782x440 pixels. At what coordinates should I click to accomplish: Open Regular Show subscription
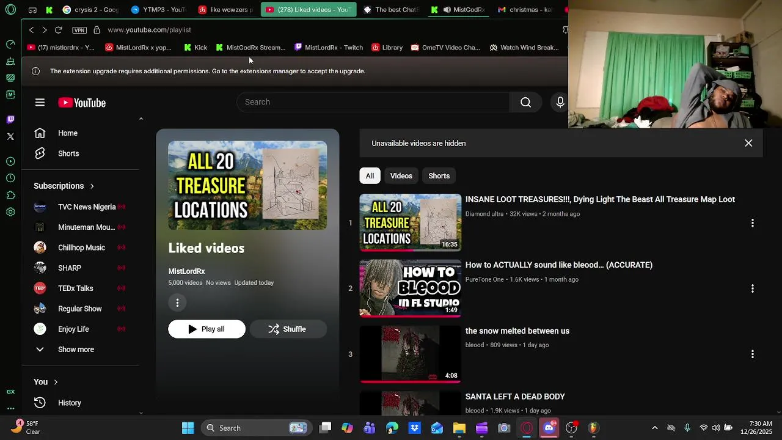pyautogui.click(x=80, y=309)
